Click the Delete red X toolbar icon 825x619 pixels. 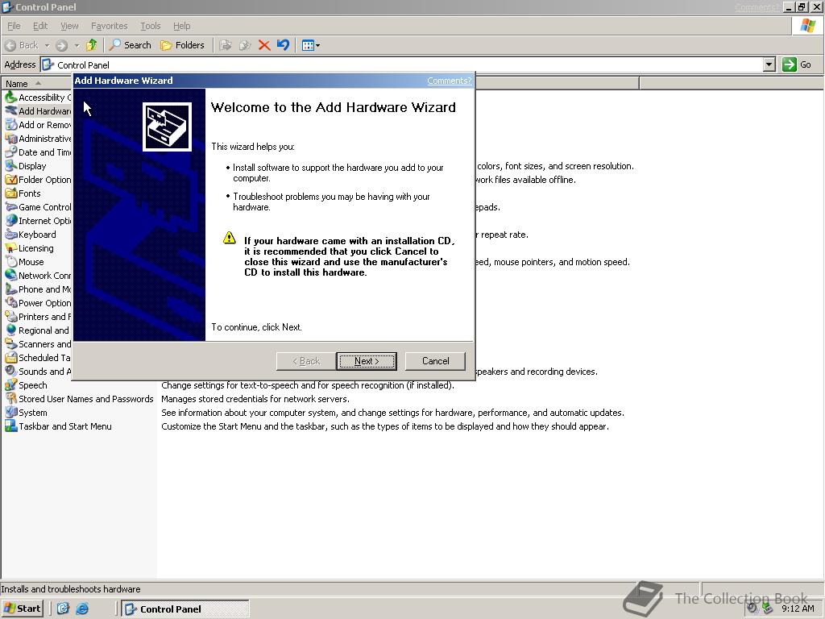(264, 45)
